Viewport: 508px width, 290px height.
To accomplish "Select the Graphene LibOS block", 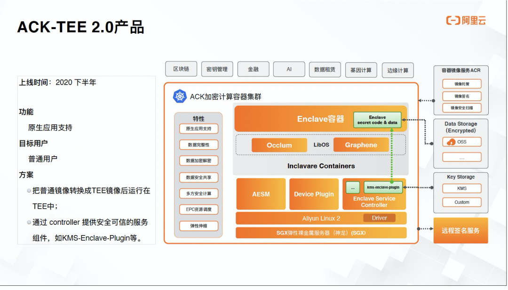I will tap(361, 145).
